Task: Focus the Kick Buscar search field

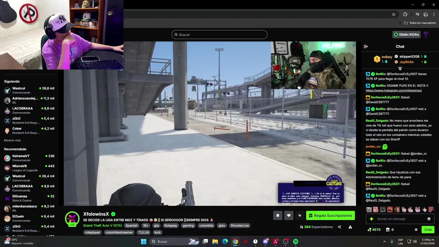Action: (219, 35)
